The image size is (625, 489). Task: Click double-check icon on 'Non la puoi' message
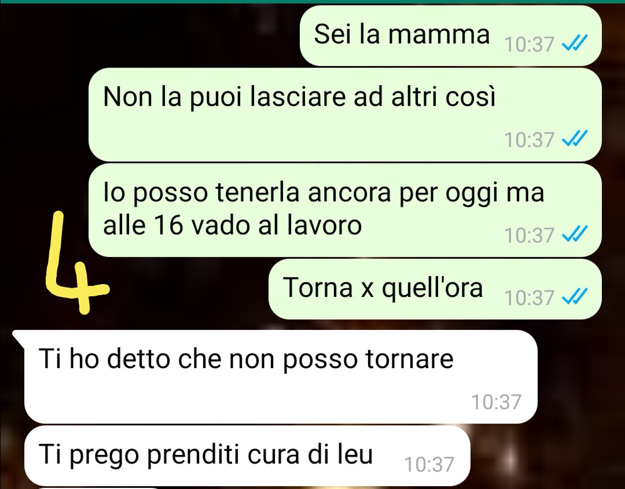(x=575, y=139)
